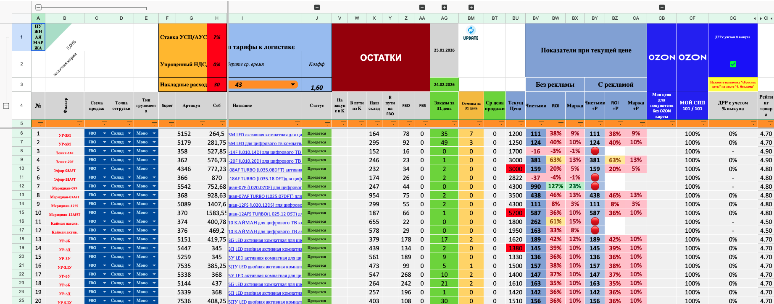Select Артикул cell 5152

[191, 134]
